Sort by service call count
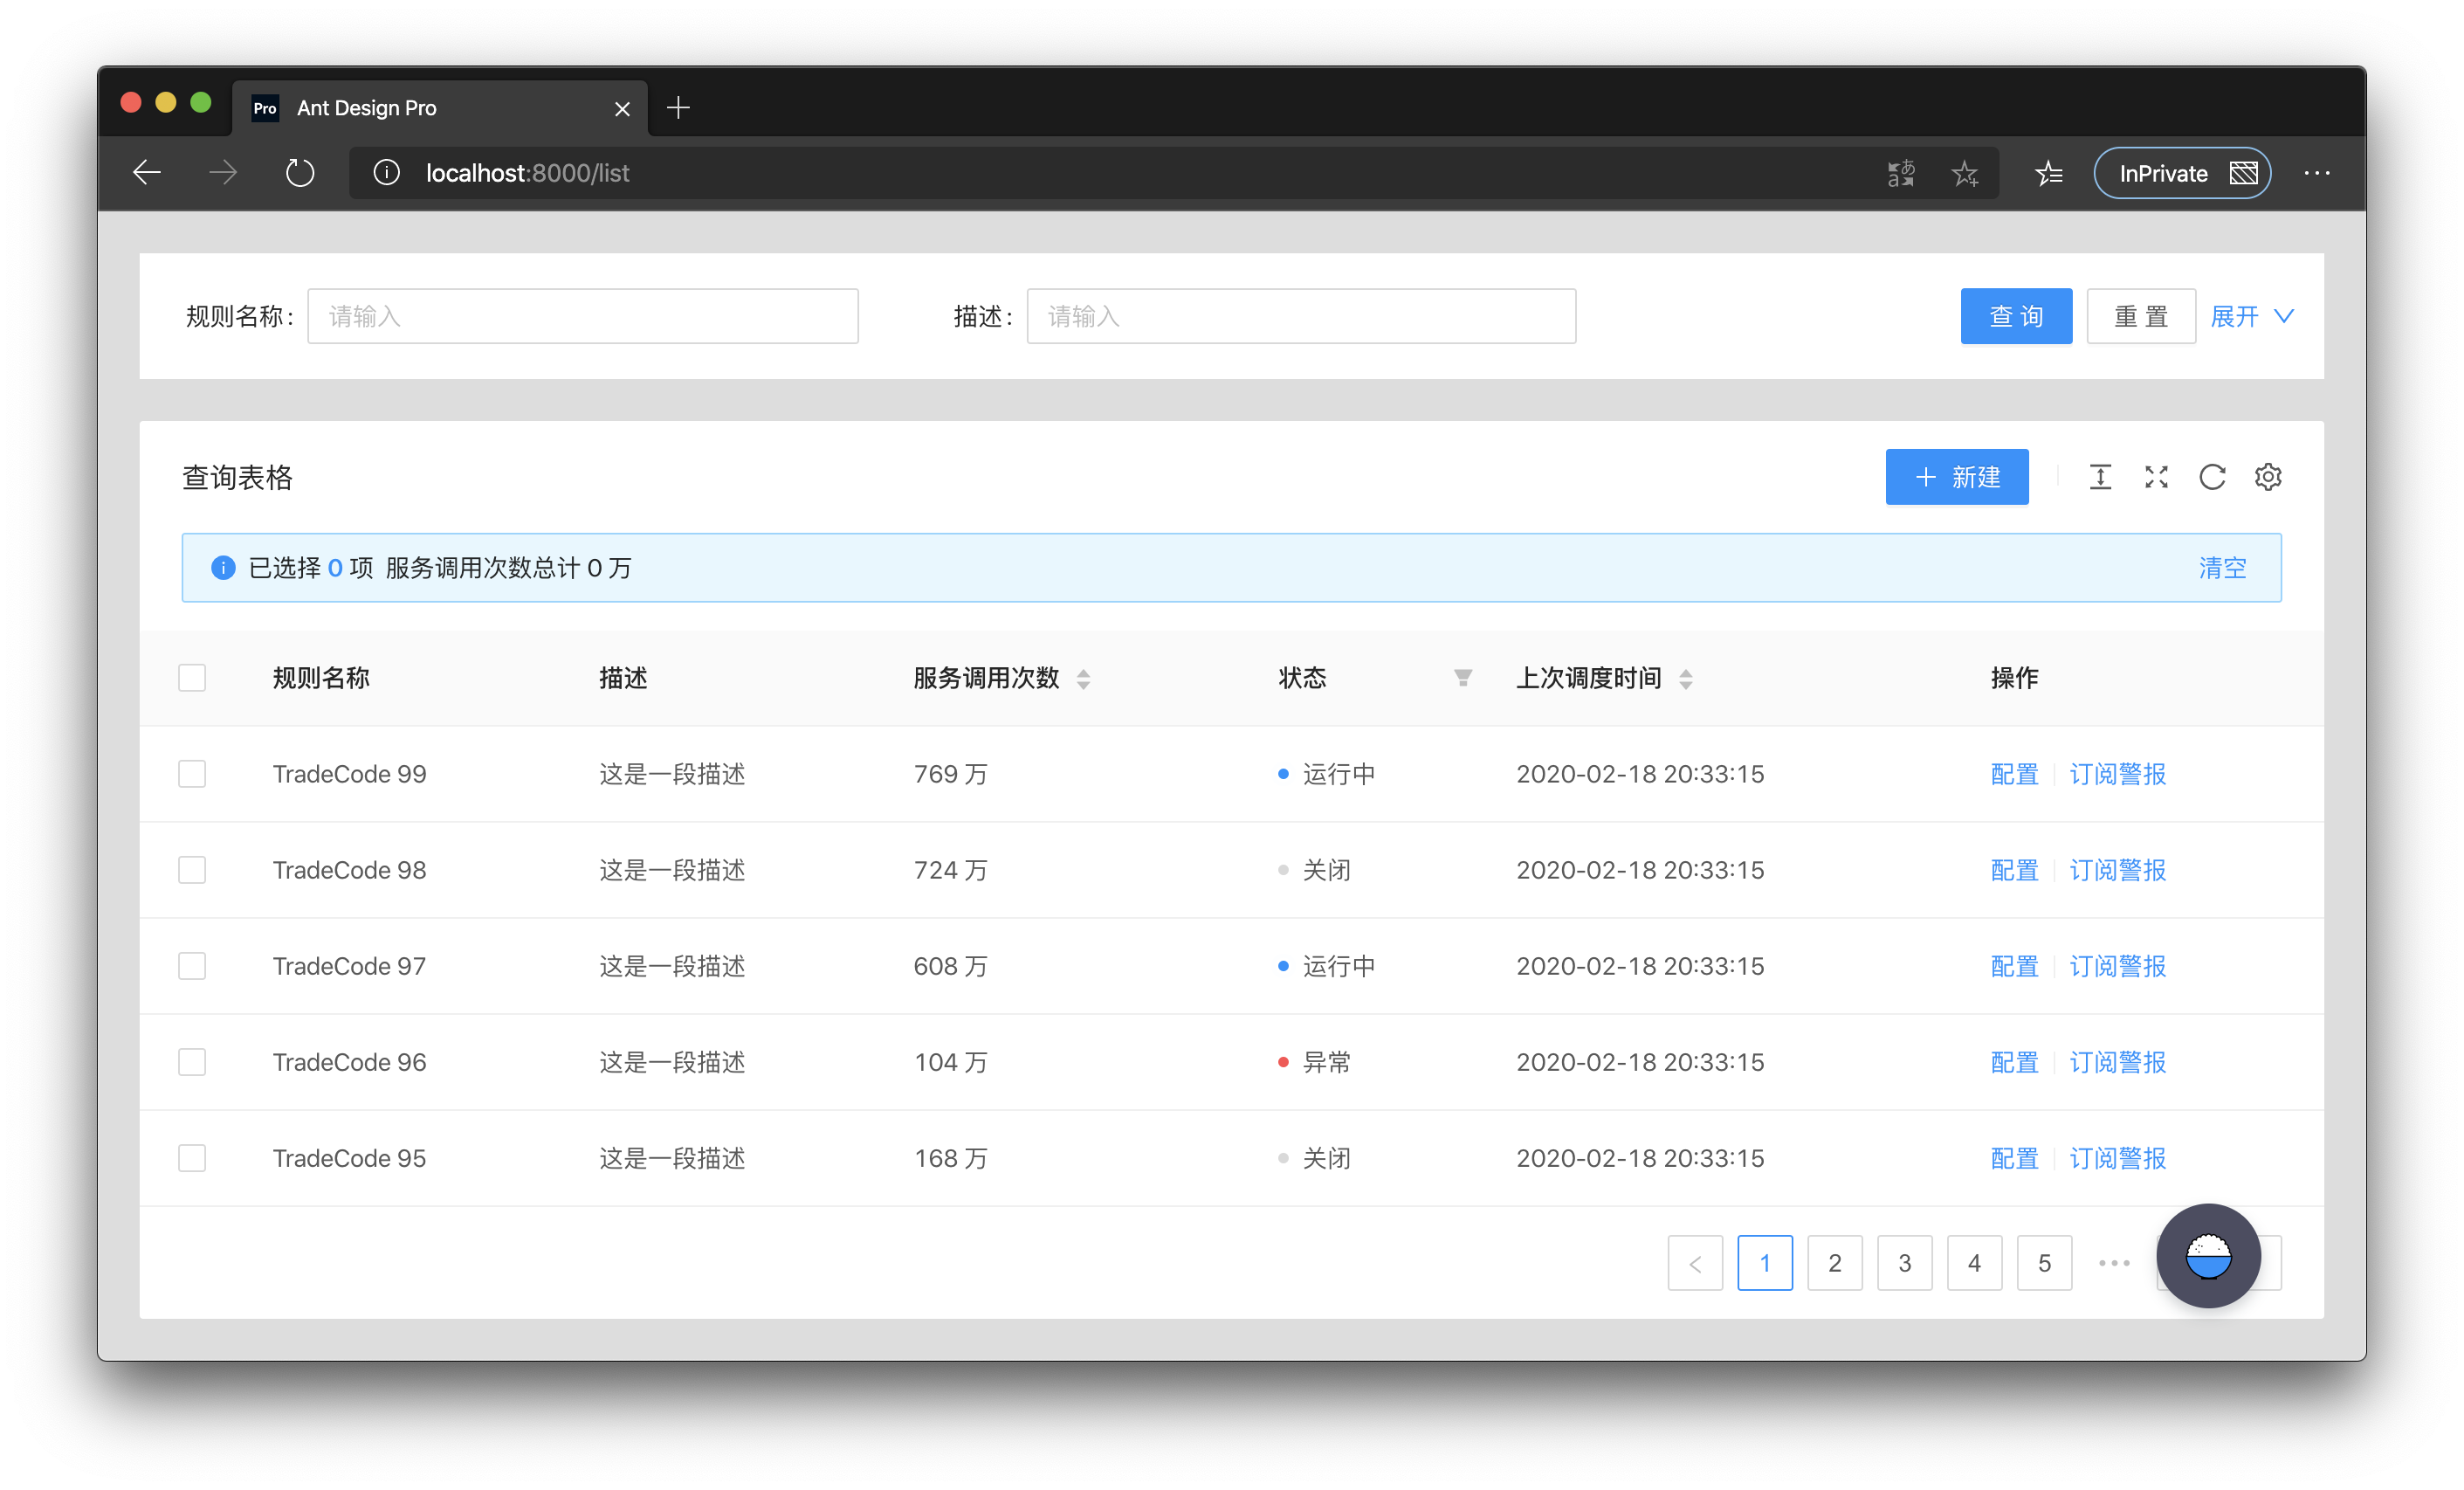2464x1490 pixels. point(1083,679)
